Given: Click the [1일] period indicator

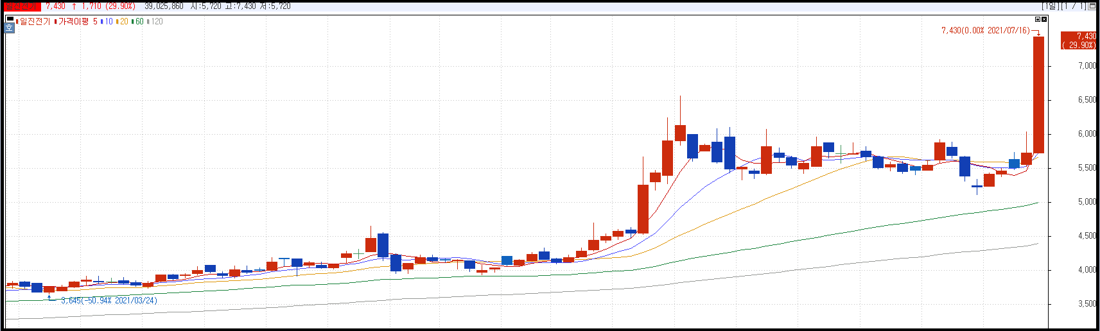Looking at the screenshot, I should (x=1050, y=6).
